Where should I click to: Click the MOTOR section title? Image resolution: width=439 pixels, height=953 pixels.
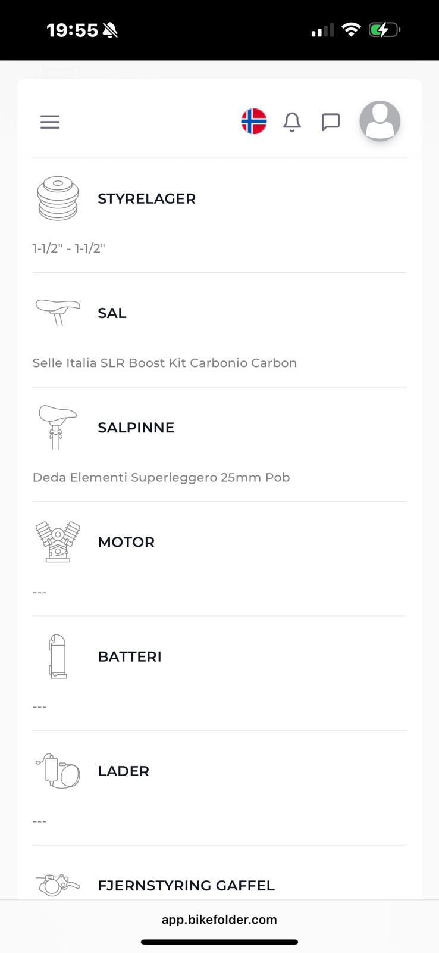(x=126, y=542)
